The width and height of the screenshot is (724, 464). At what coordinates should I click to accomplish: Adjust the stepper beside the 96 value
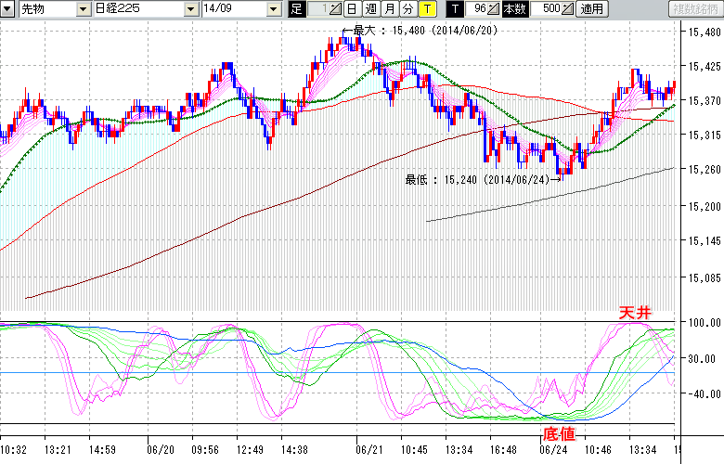tap(494, 9)
